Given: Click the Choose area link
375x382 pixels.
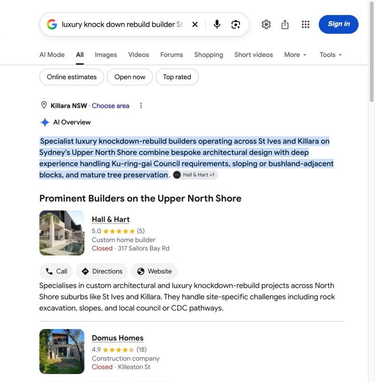Looking at the screenshot, I should [x=110, y=106].
